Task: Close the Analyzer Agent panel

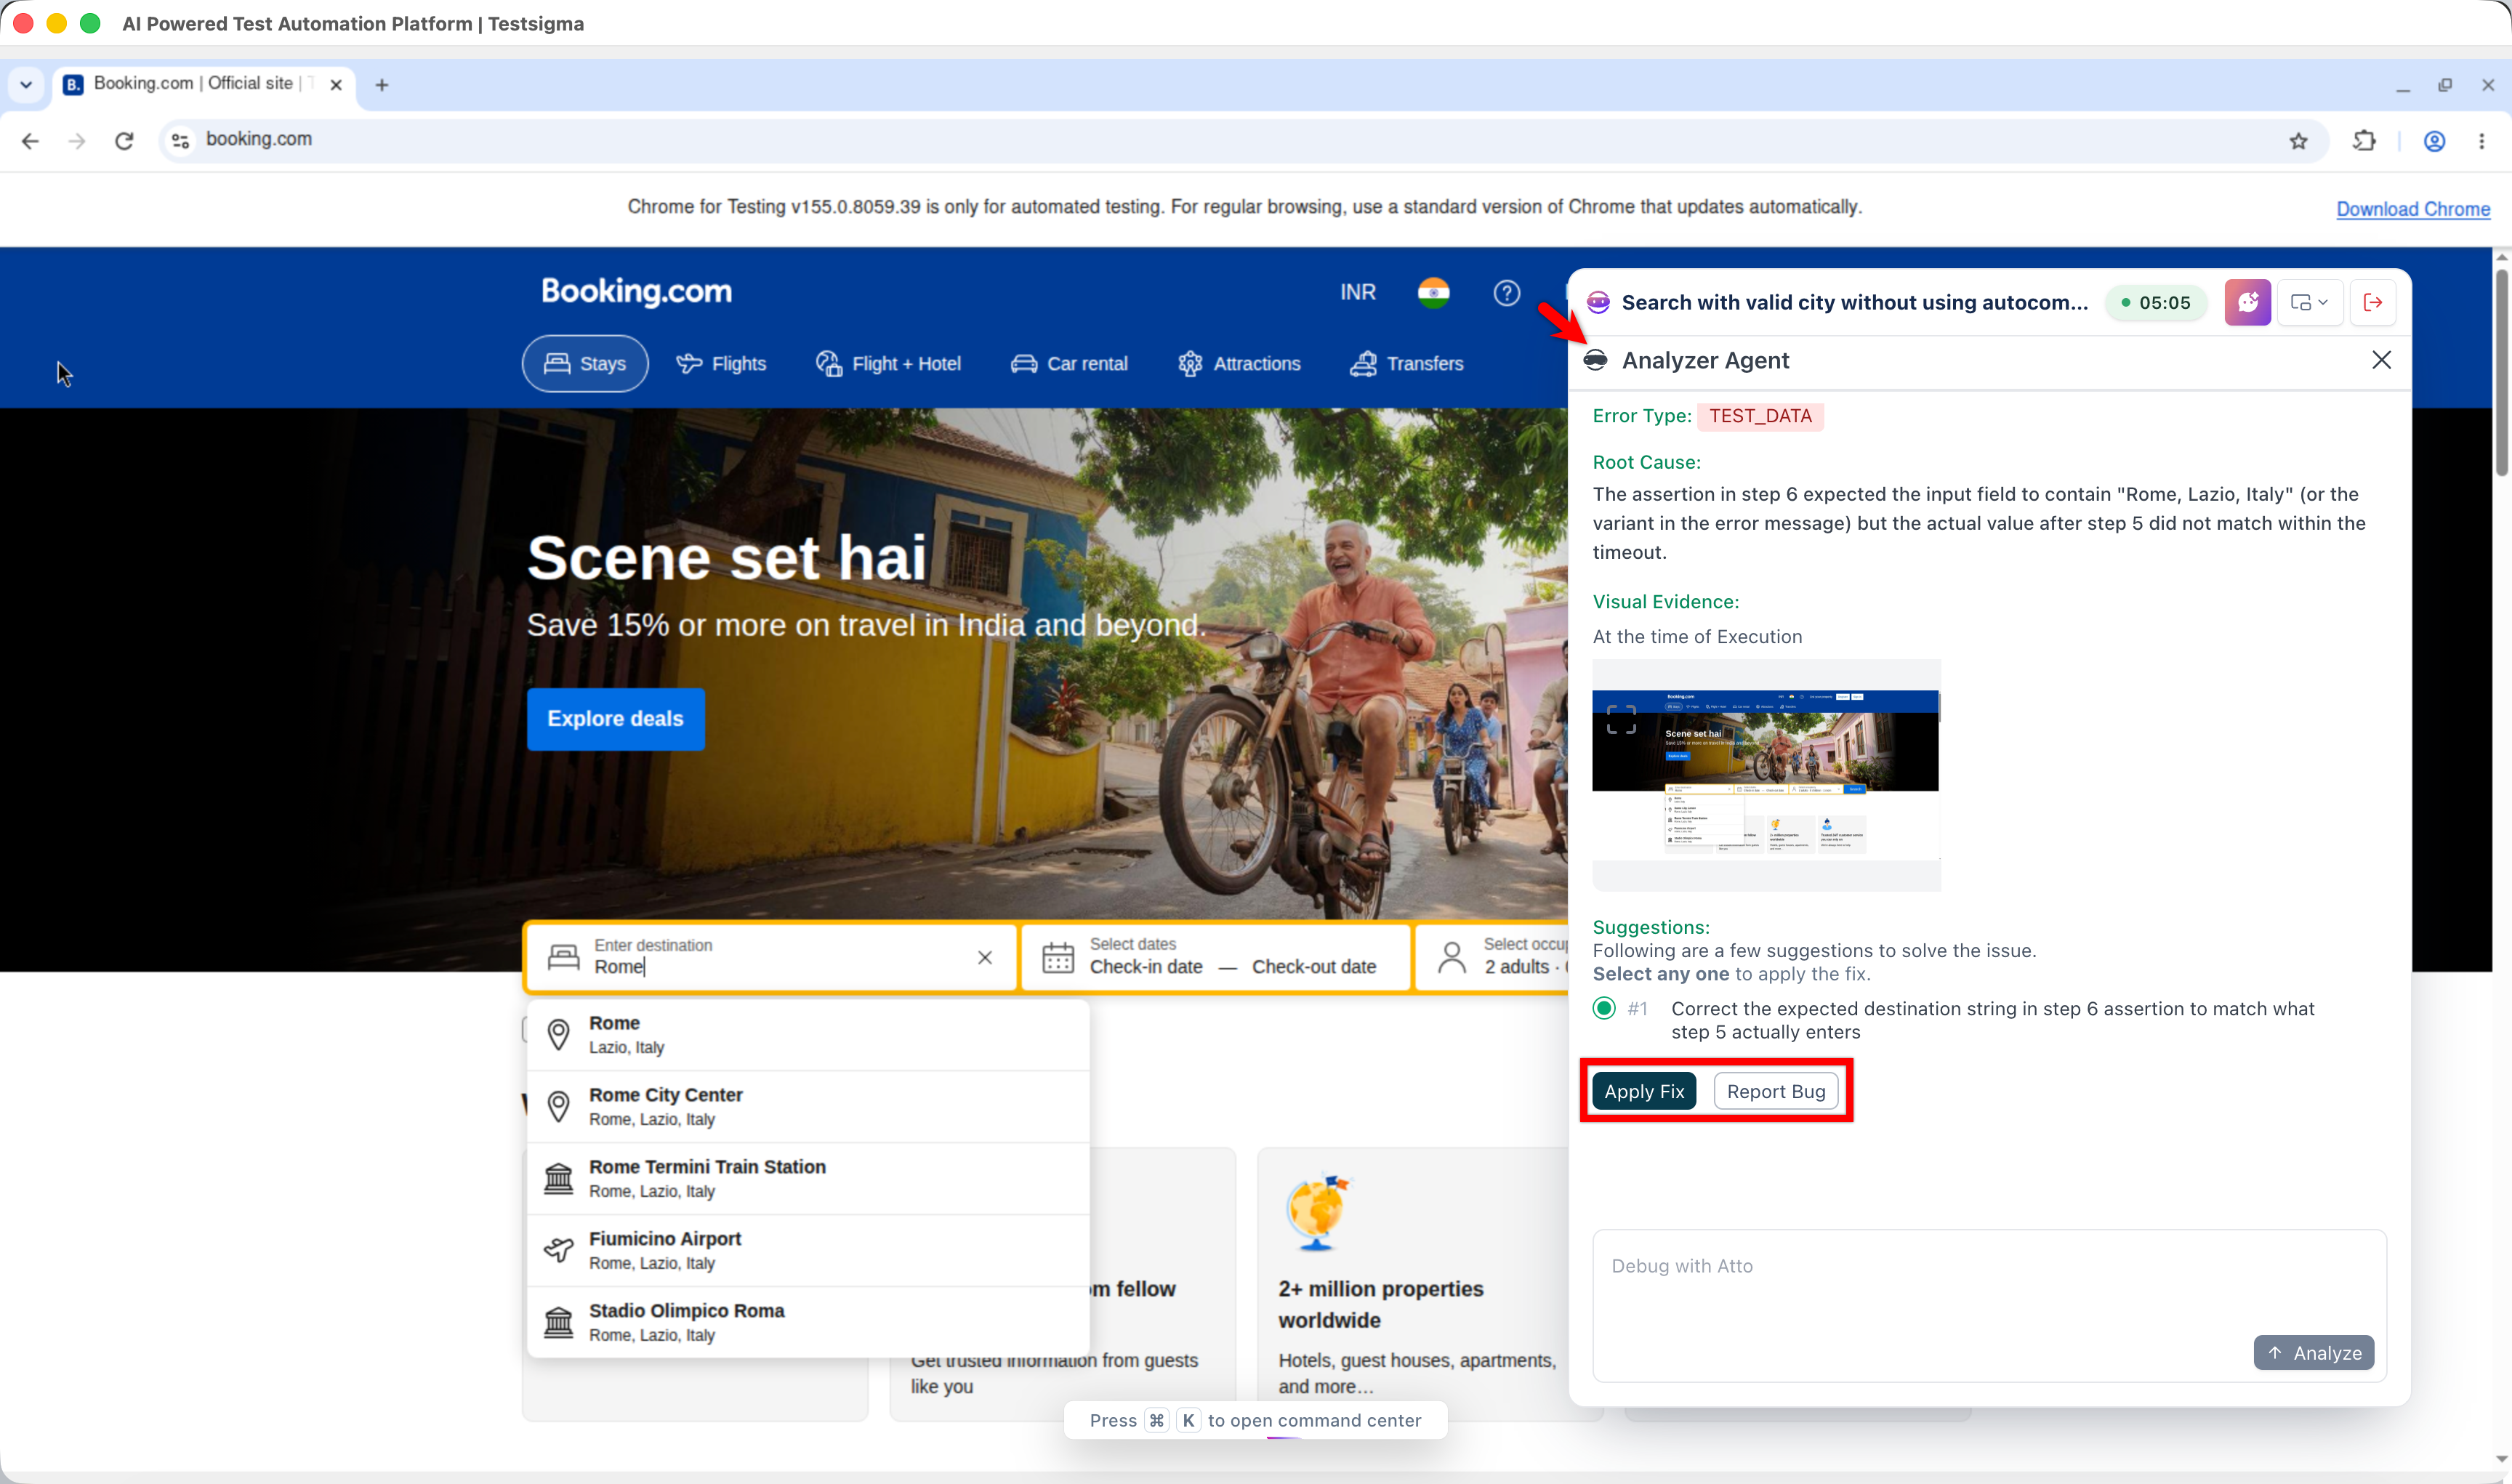Action: click(x=2381, y=360)
